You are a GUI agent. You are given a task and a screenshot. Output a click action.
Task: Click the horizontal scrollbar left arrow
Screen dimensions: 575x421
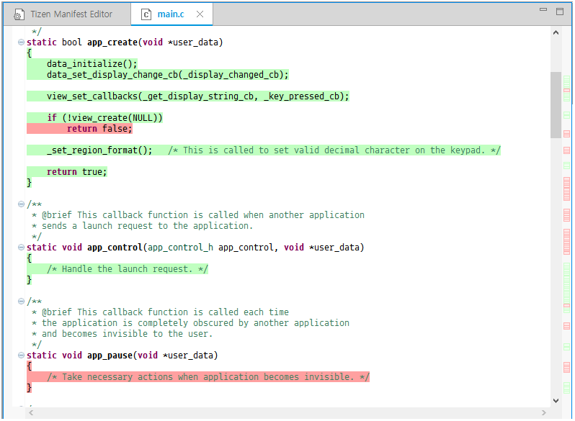(30, 413)
